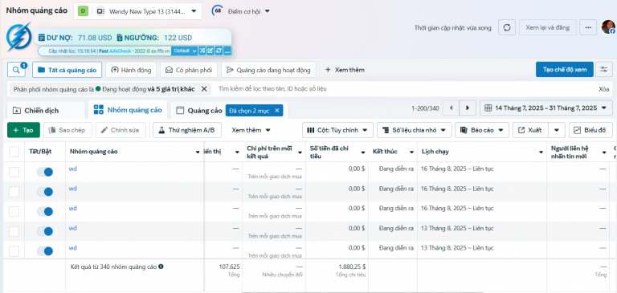Open the Wendy New Type 13 account dropdown
Screen dimensions: 617x293
[x=137, y=11]
